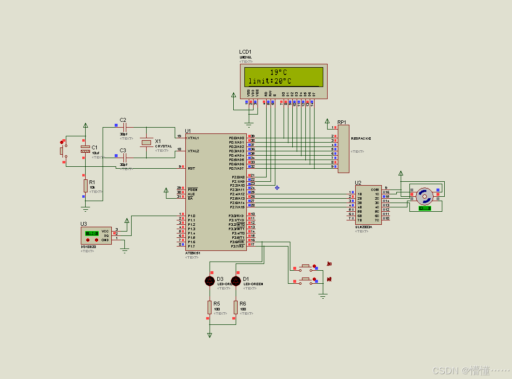The width and height of the screenshot is (512, 379).
Task: Click the green motor status indicator
Action: [x=424, y=208]
